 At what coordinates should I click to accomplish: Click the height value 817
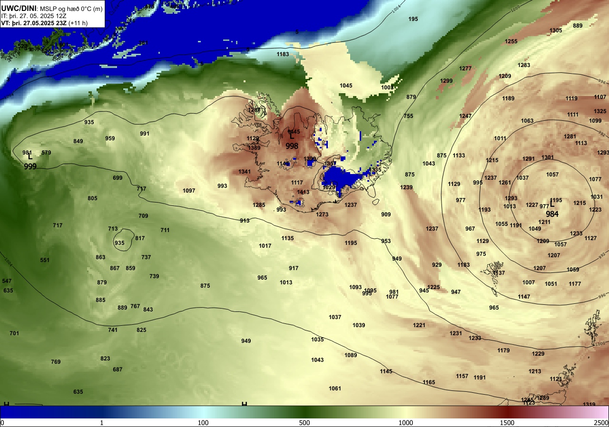pyautogui.click(x=140, y=238)
